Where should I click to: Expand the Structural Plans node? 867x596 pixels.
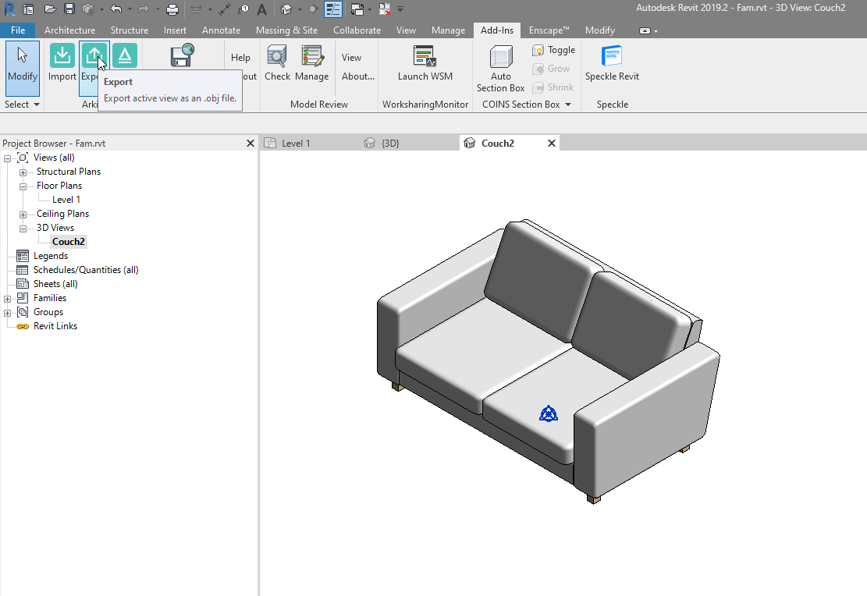(23, 172)
